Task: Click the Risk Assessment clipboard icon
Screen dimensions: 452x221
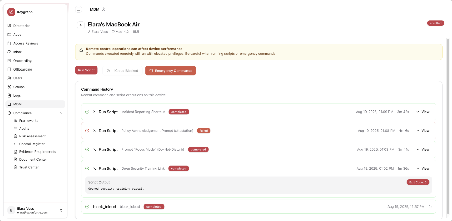Action: pos(15,136)
